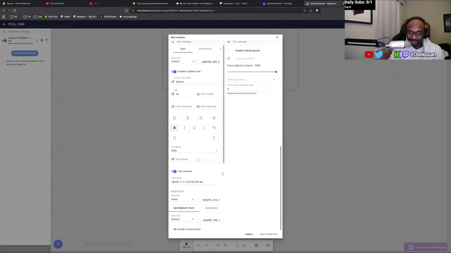Click CANCEL in the dialog
Viewport: 451px width, 253px height.
(249, 234)
